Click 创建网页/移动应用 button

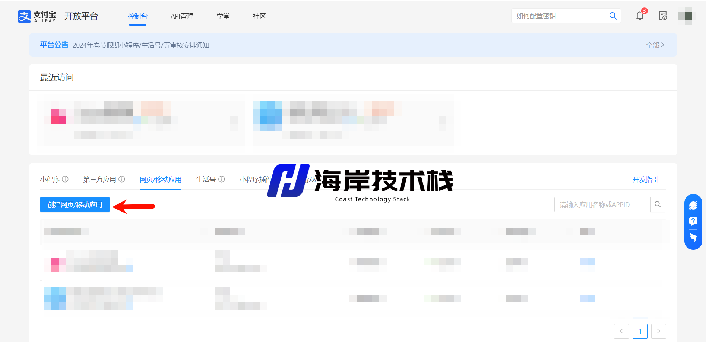point(75,204)
